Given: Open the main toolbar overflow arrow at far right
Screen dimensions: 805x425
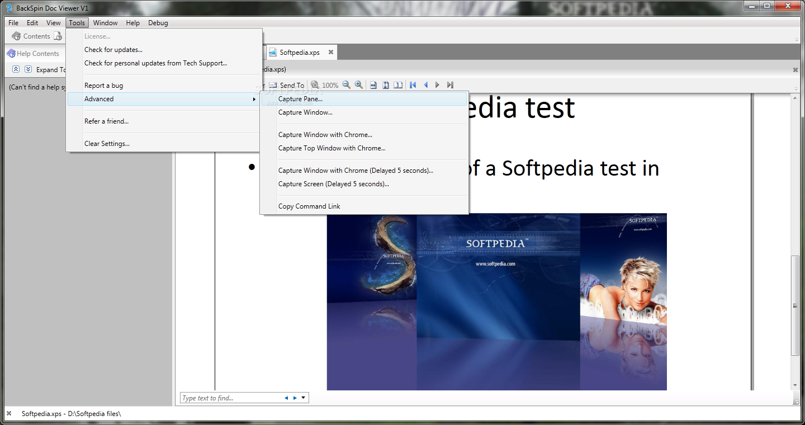Looking at the screenshot, I should [797, 40].
